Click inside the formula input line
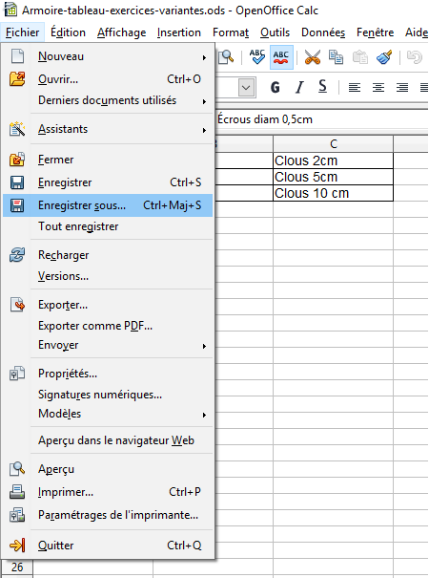 pyautogui.click(x=322, y=119)
